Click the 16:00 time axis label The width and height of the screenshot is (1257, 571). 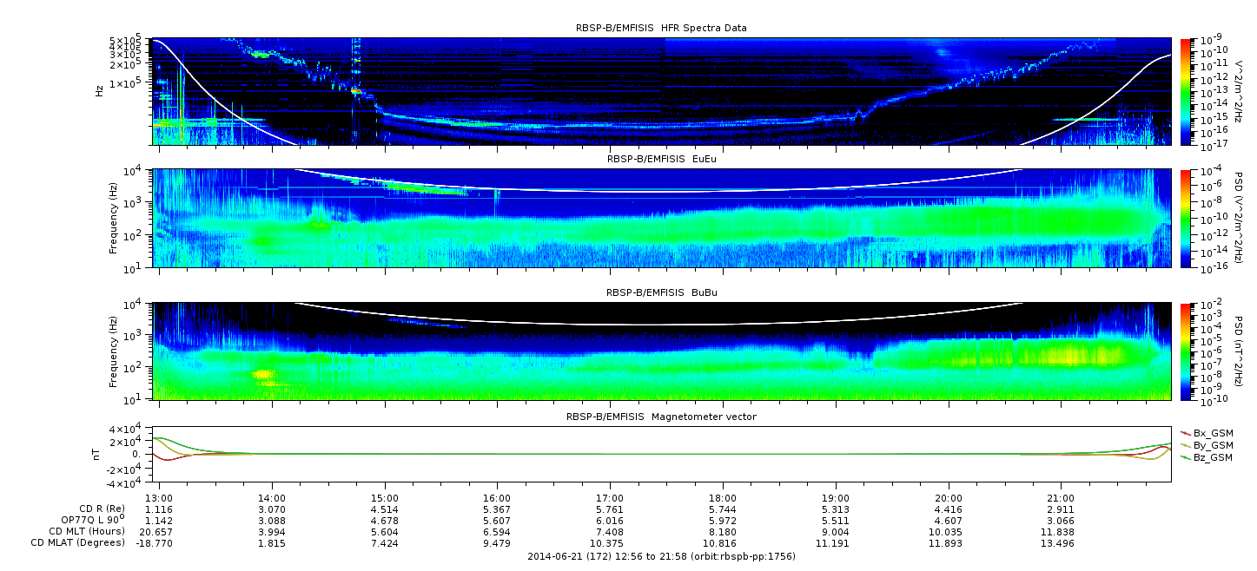tap(497, 498)
